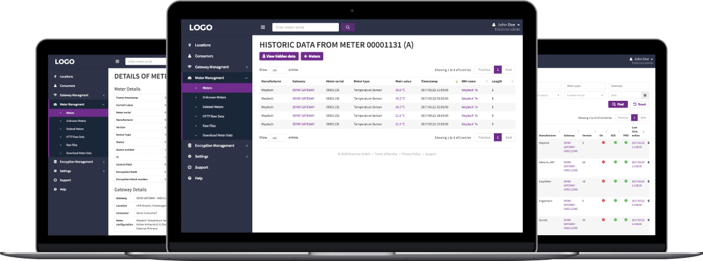Sort by the MM name column arrow

[x=487, y=82]
